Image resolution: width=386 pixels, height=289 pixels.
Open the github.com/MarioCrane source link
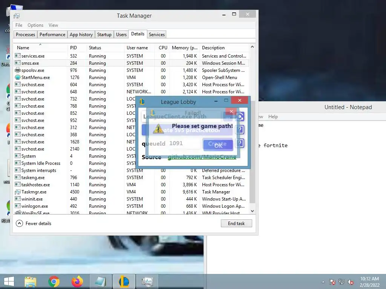(202, 157)
